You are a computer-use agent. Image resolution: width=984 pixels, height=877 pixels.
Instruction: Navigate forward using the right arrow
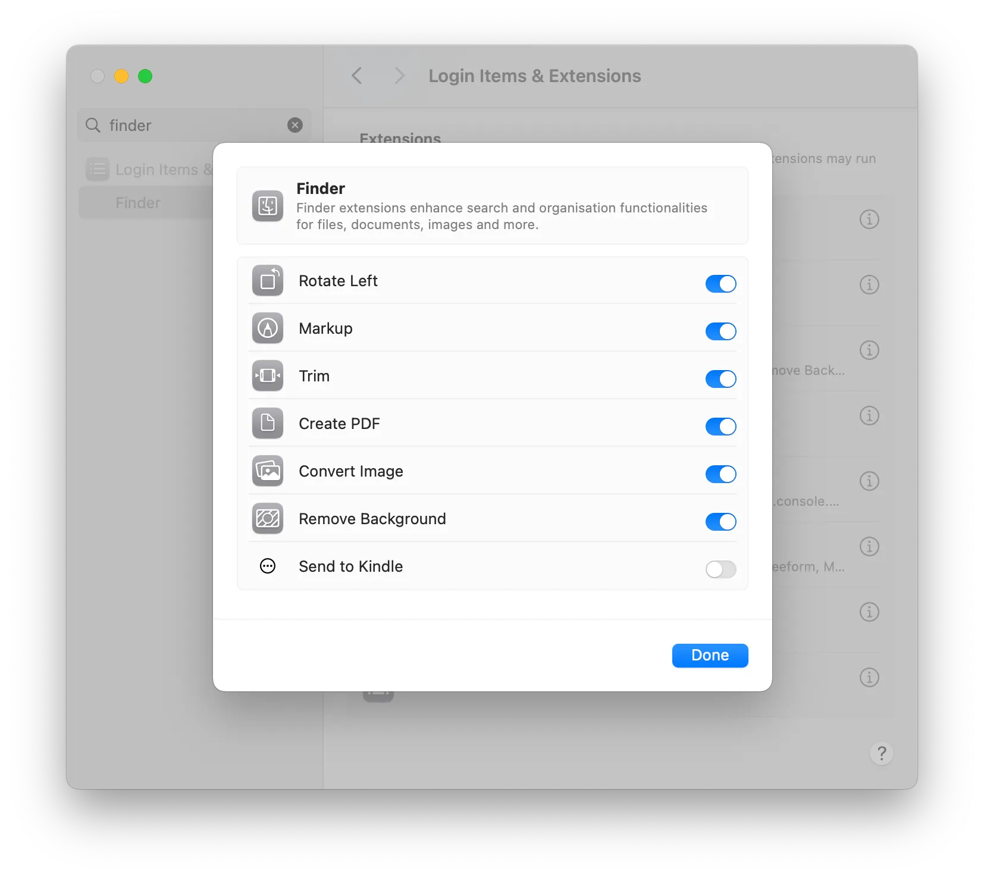398,76
